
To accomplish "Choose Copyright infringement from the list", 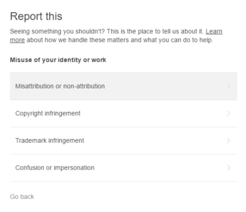I will click(x=48, y=114).
